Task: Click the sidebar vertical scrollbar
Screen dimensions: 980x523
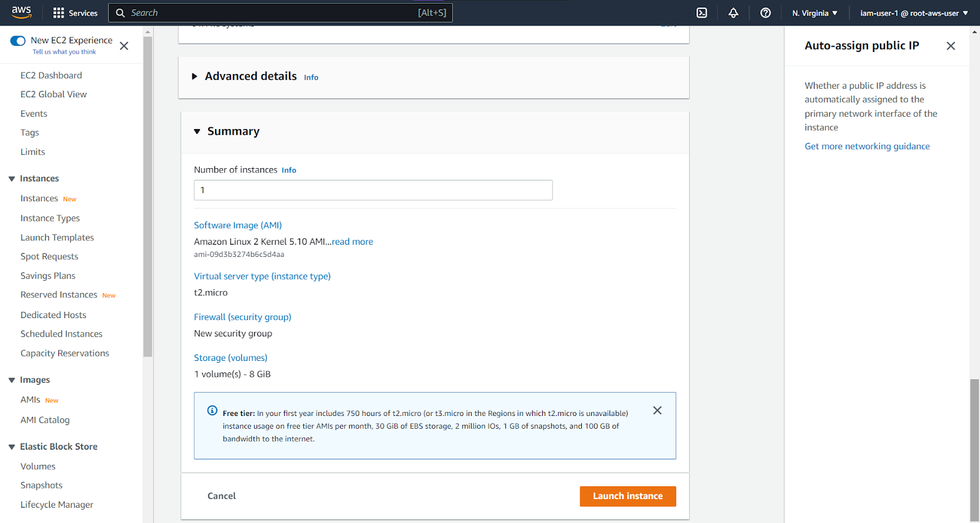Action: pos(148,197)
